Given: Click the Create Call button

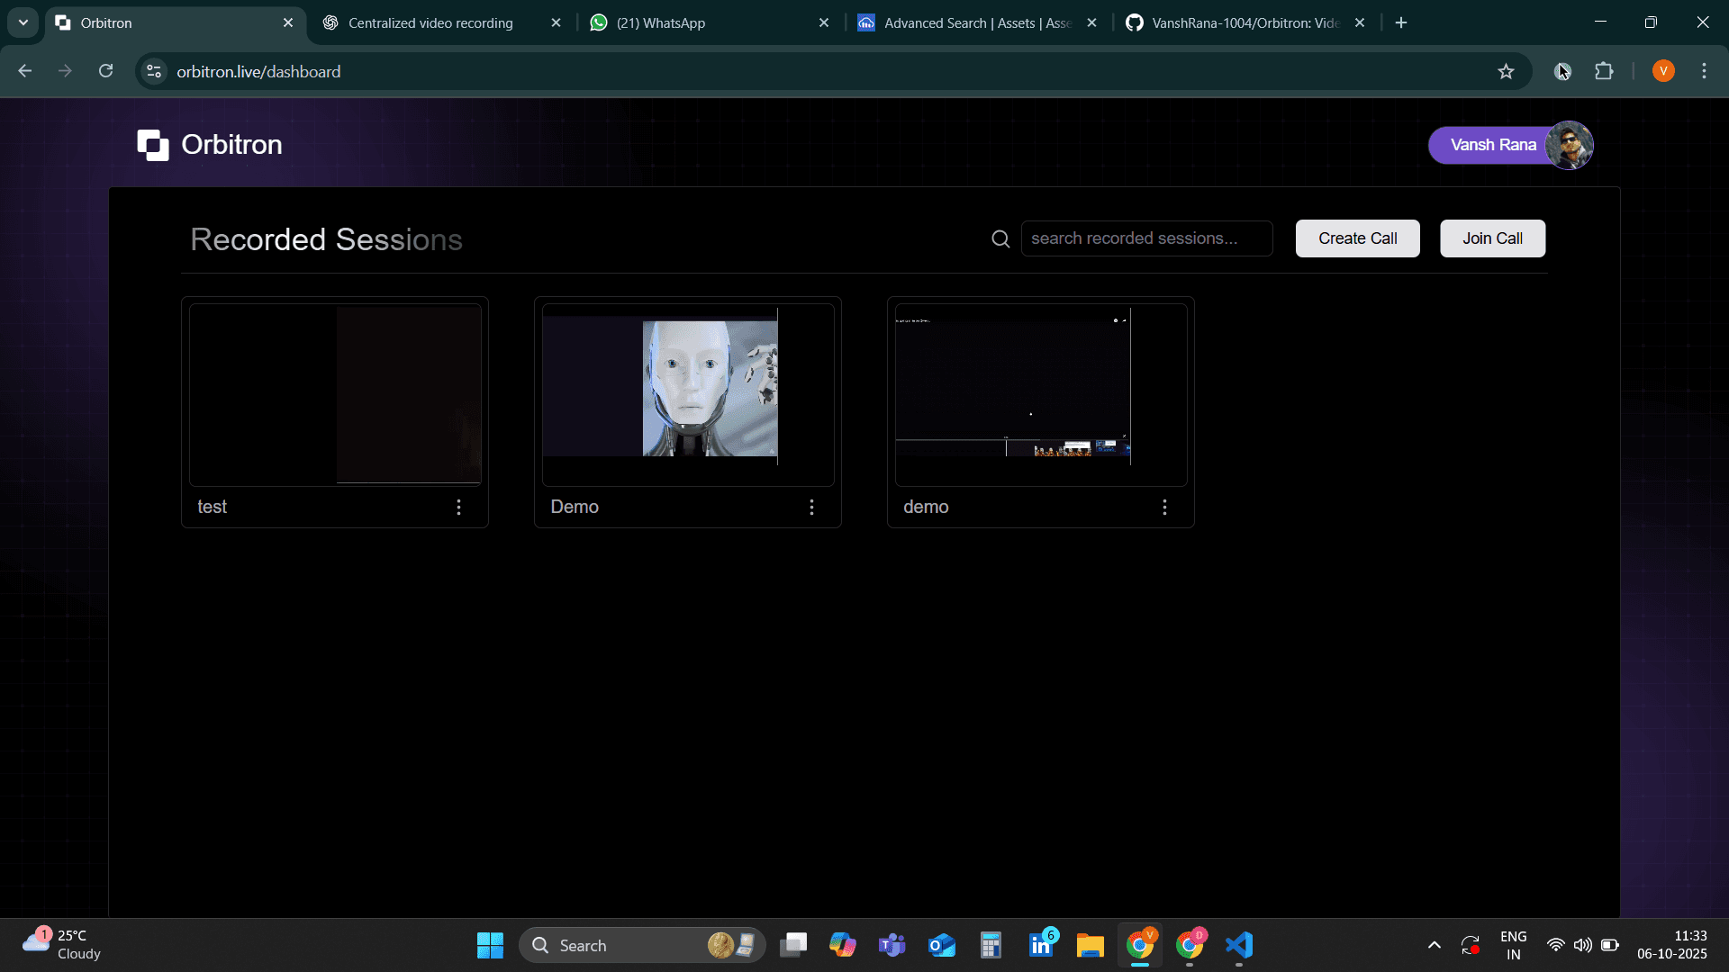Looking at the screenshot, I should tap(1357, 238).
